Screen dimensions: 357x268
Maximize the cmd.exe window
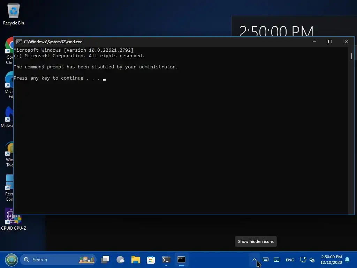[330, 42]
